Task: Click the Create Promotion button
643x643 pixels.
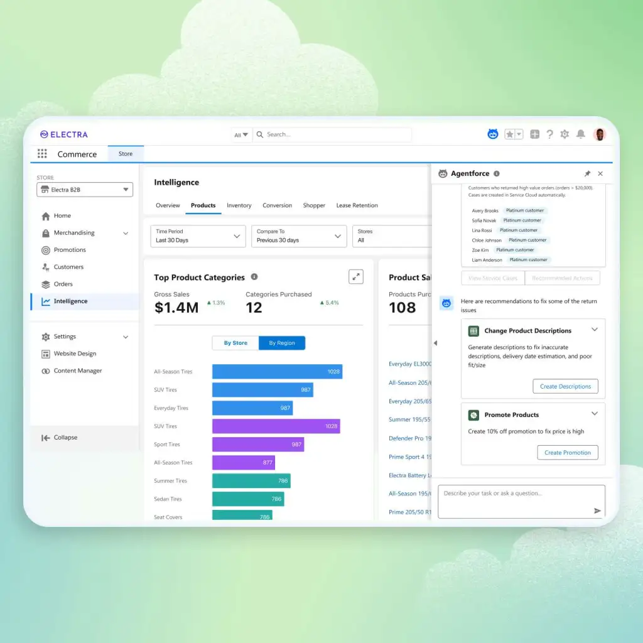Action: [x=567, y=452]
